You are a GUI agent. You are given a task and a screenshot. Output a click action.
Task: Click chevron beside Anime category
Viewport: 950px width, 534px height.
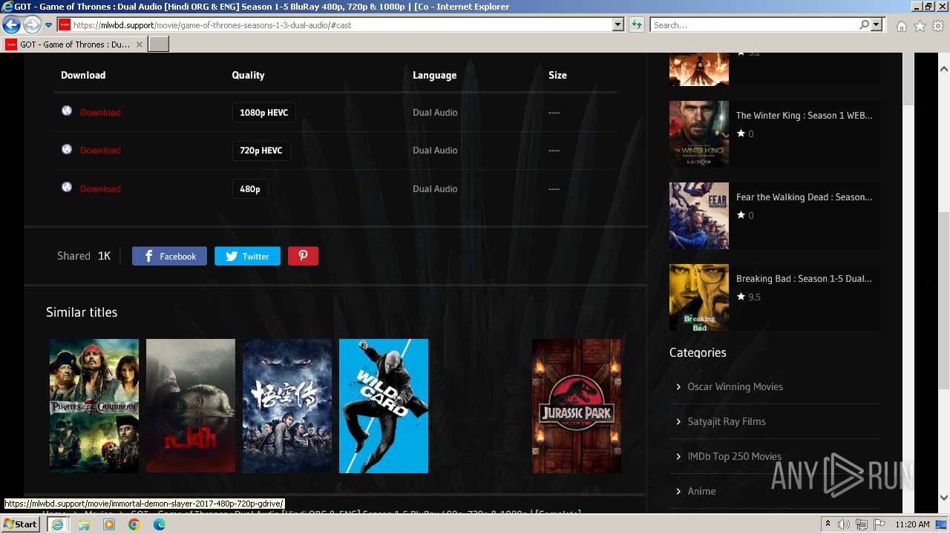tap(678, 491)
